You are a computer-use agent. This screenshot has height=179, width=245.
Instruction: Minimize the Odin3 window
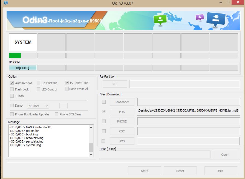tap(221, 2)
